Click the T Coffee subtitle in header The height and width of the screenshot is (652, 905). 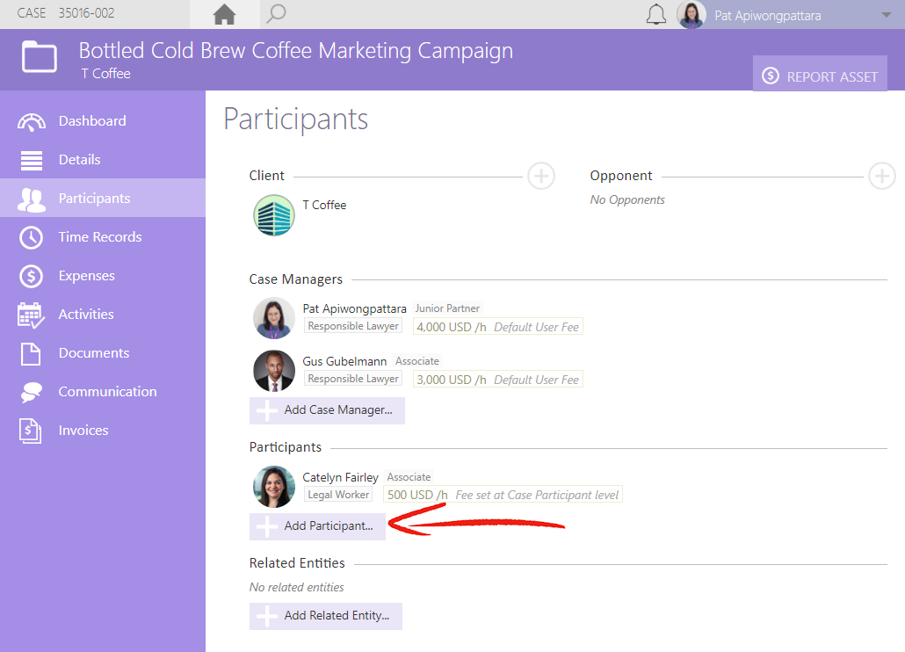[x=105, y=74]
